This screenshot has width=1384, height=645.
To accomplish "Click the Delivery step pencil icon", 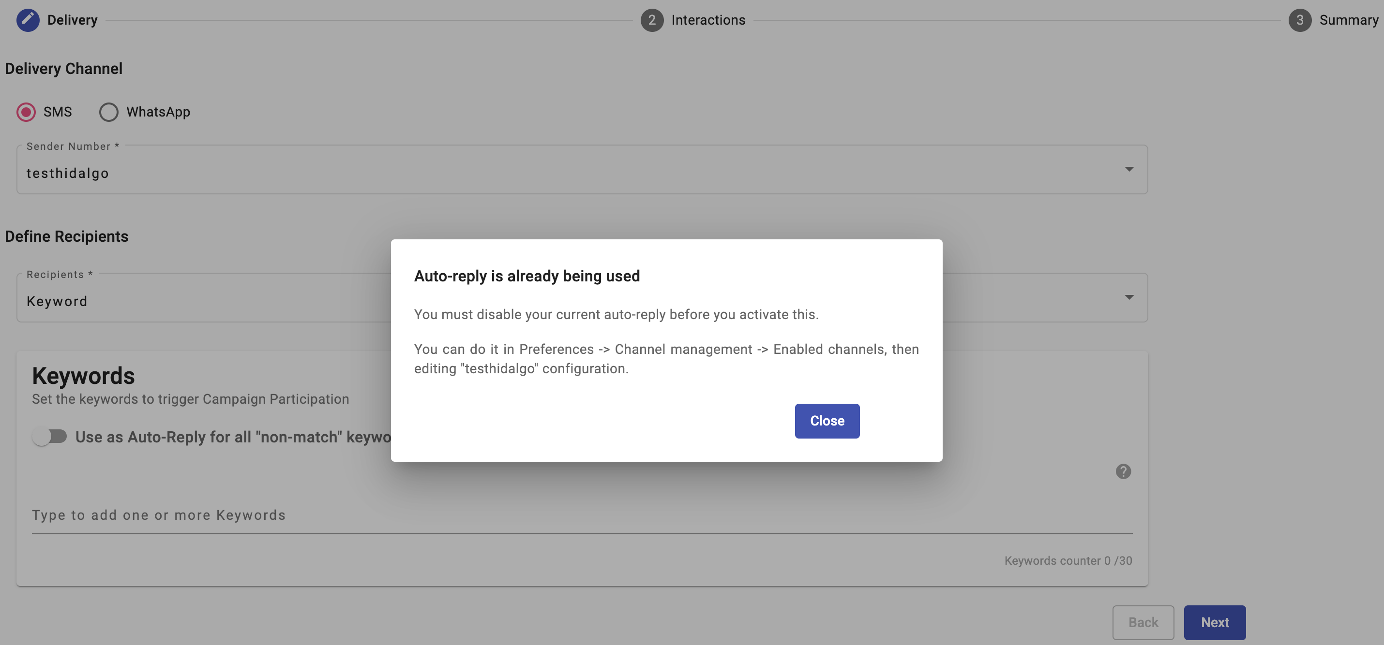I will [x=28, y=20].
